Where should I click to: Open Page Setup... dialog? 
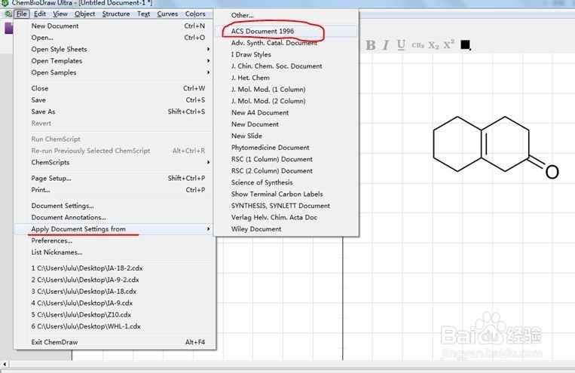(114, 179)
